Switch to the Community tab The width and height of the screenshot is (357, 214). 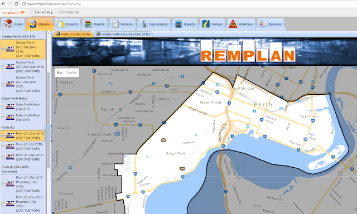coord(69,12)
